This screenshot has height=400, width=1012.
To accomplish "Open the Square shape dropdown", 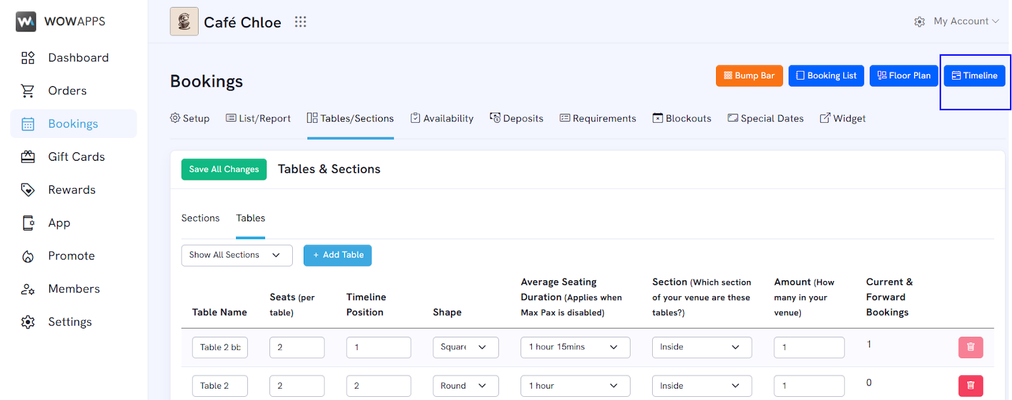I will pos(466,347).
